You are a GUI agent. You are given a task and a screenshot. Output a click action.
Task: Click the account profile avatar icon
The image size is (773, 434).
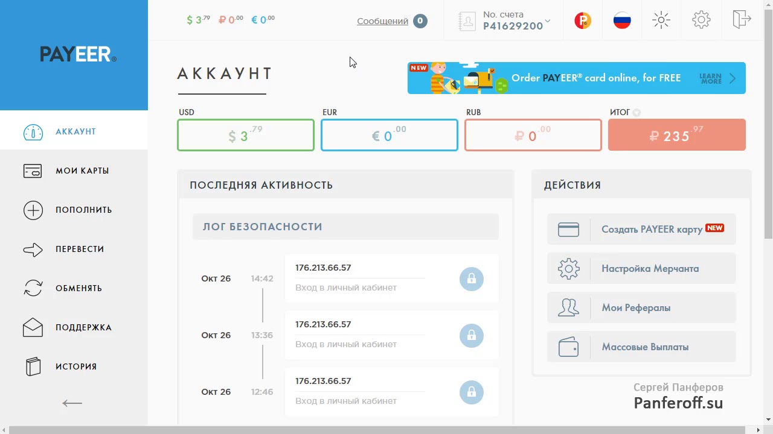467,21
